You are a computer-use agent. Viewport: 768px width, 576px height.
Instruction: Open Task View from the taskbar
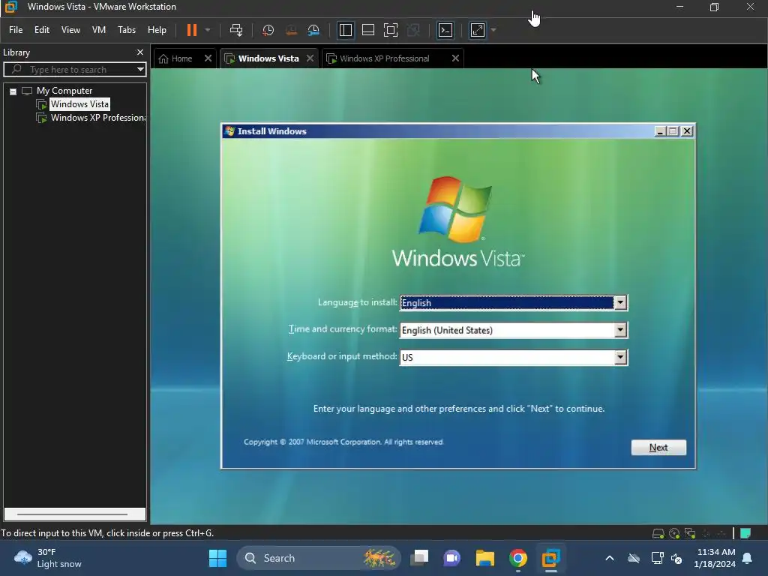(419, 558)
